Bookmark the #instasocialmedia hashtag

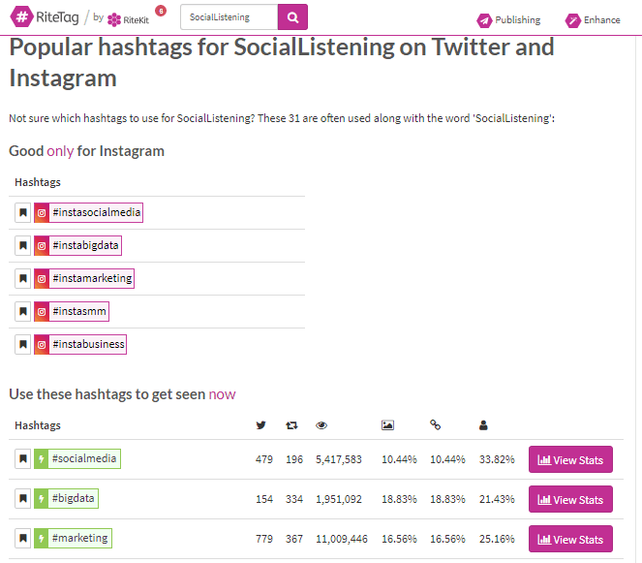[23, 213]
